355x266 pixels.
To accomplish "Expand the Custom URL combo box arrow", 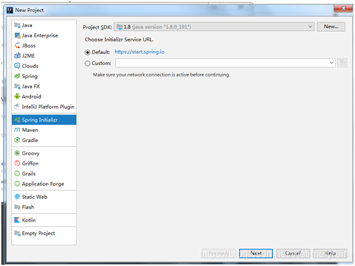I will 331,63.
